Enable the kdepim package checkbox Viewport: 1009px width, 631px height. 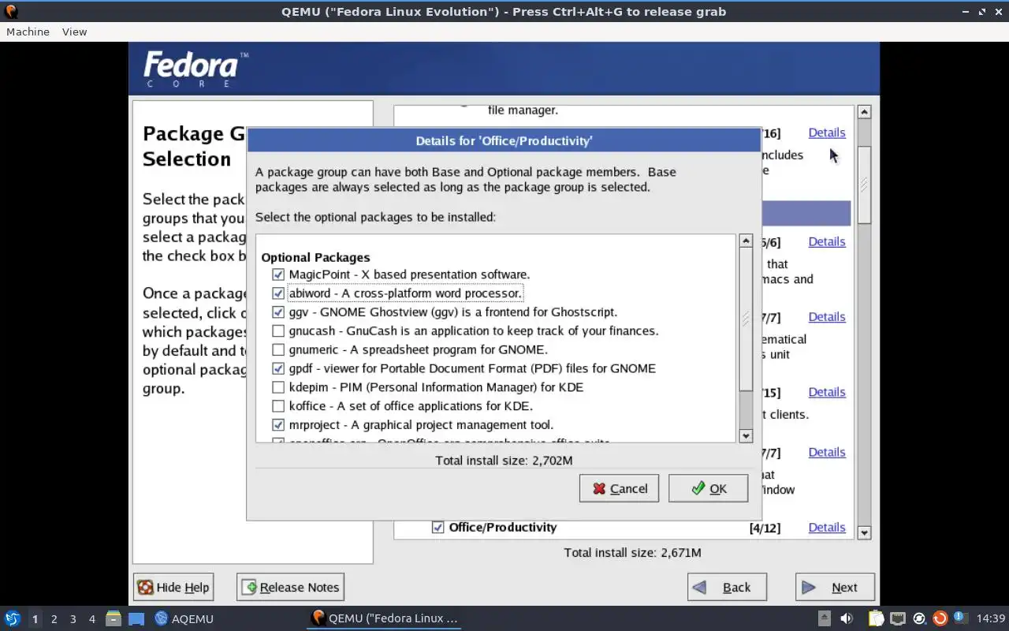[x=278, y=387]
